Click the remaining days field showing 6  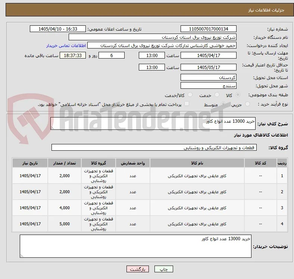pos(112,55)
